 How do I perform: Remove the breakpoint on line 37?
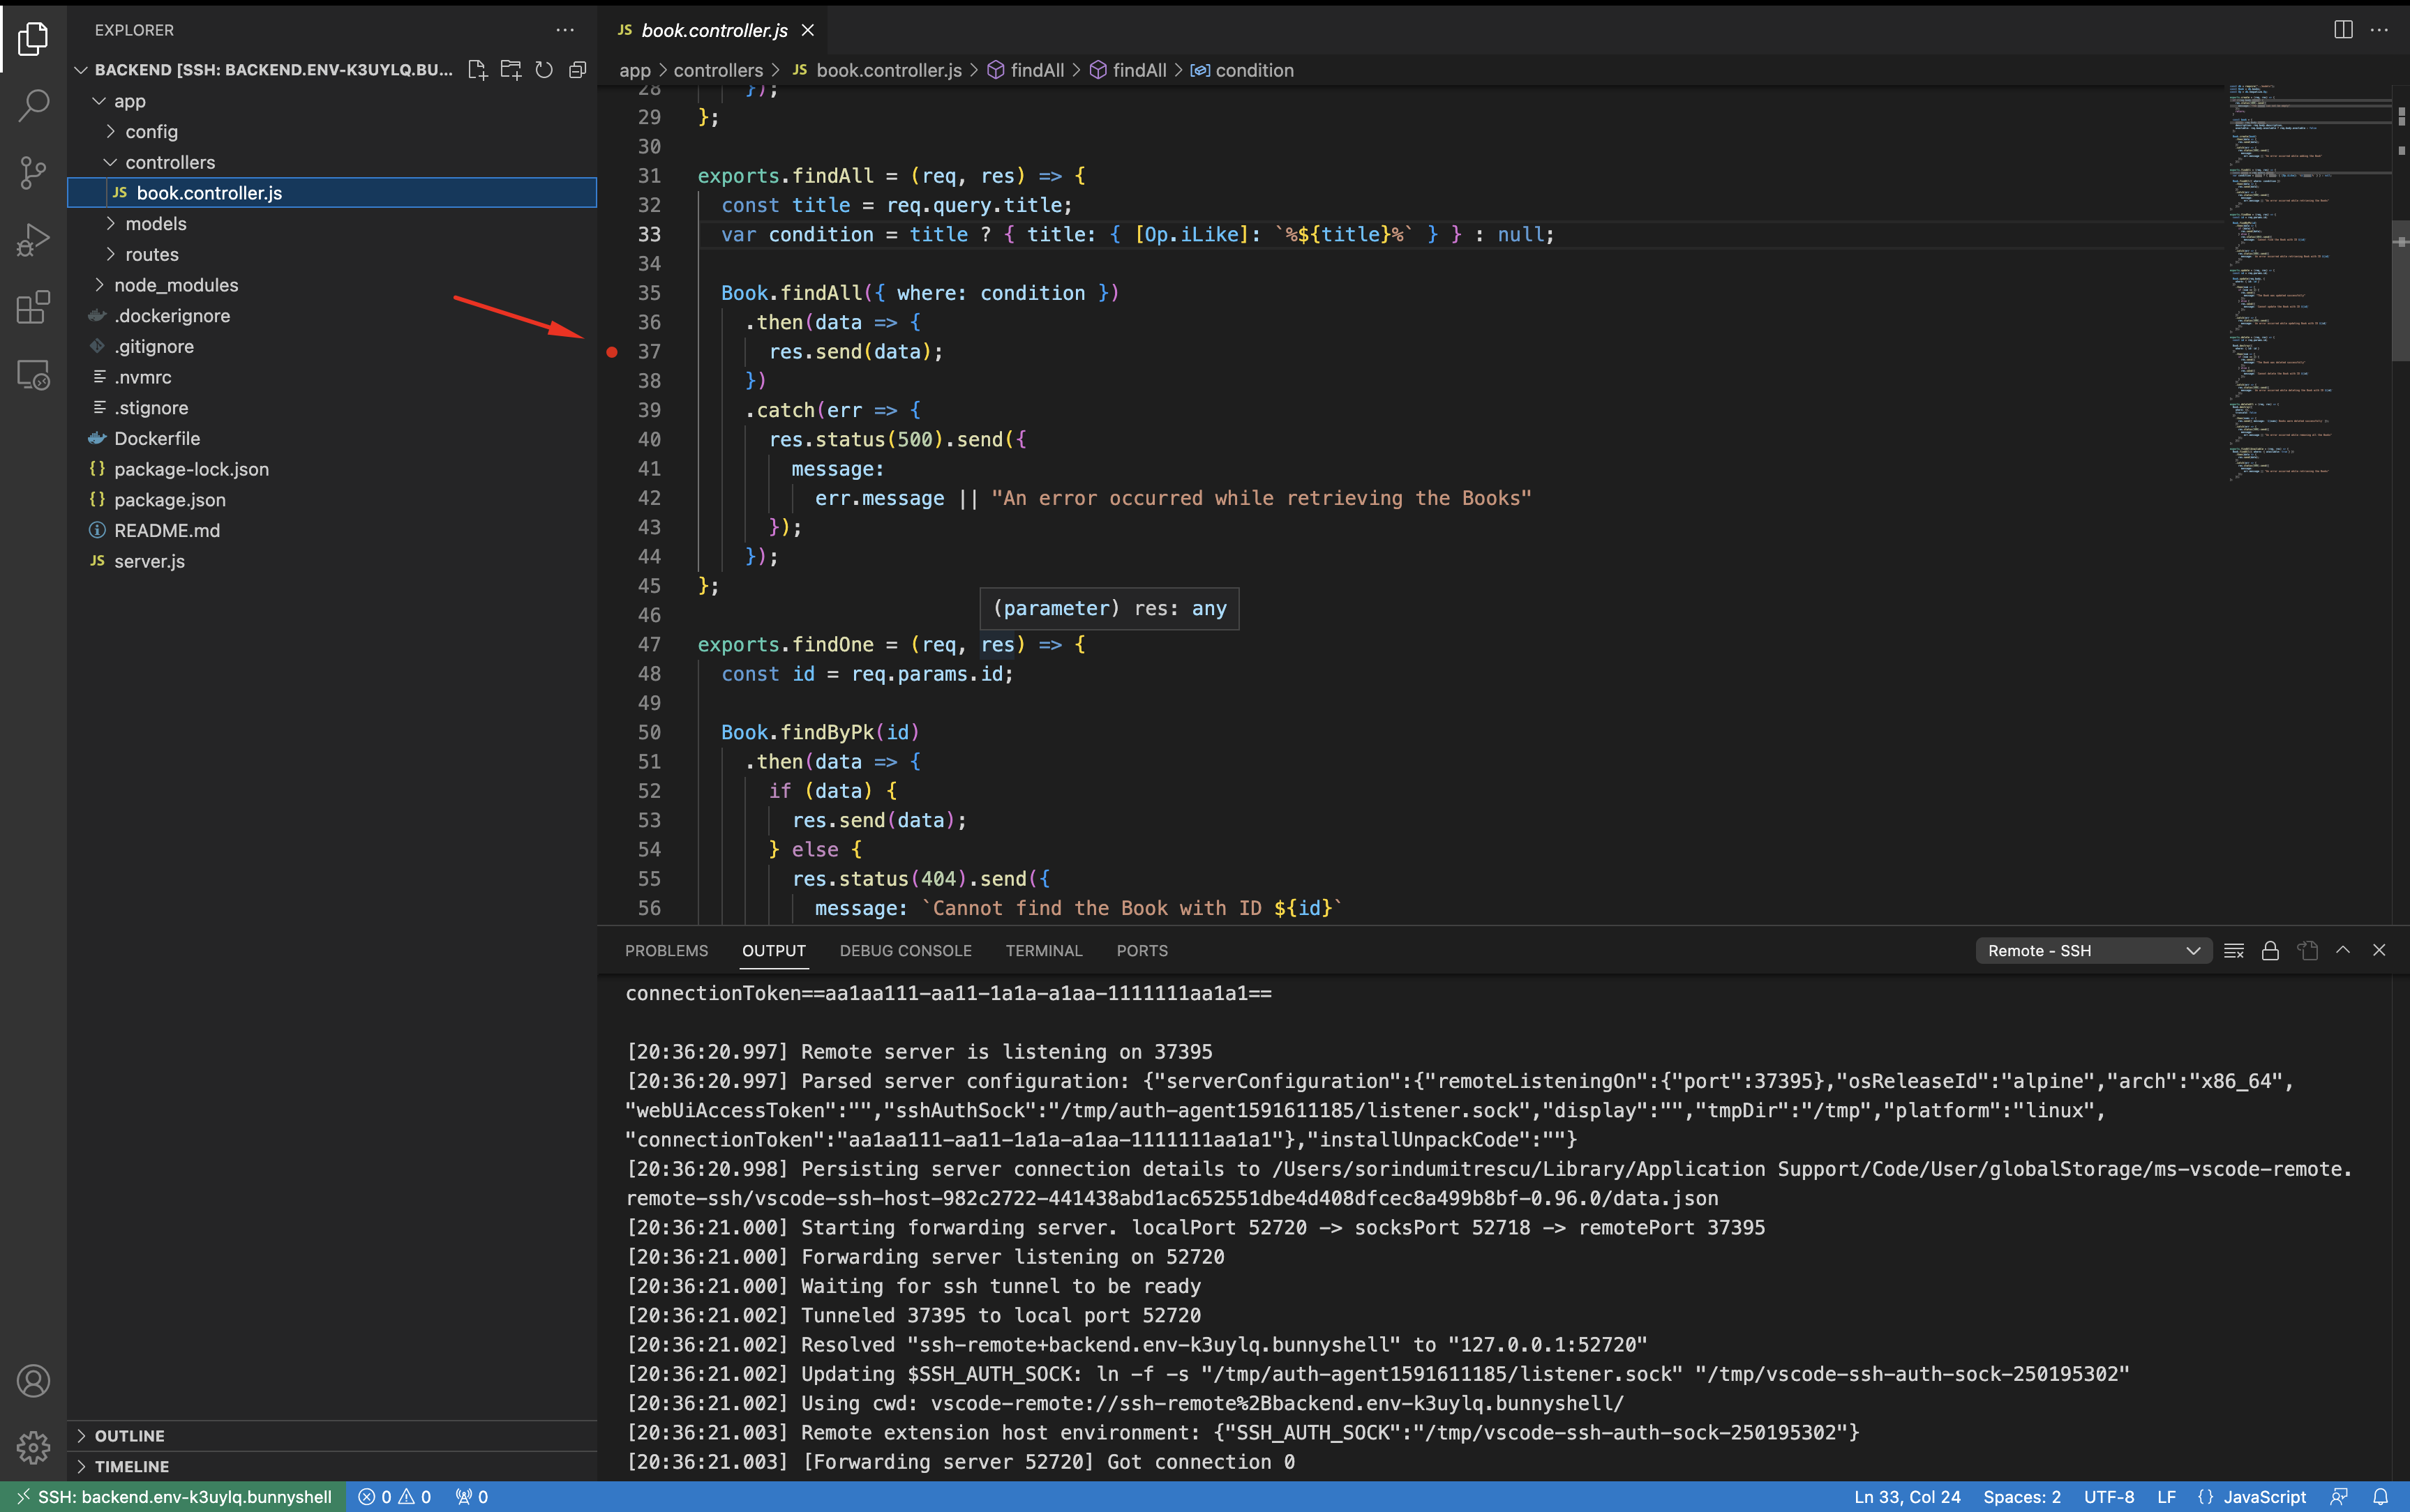[612, 352]
